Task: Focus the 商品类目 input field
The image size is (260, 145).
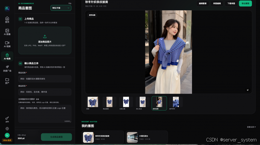Action: point(45,92)
